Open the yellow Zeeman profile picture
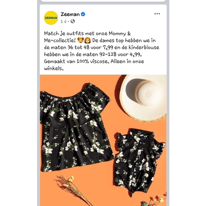 pos(51,18)
